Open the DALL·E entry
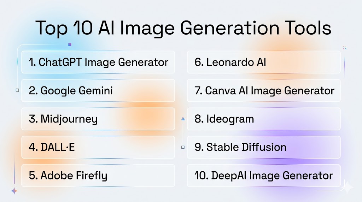 (x=98, y=147)
